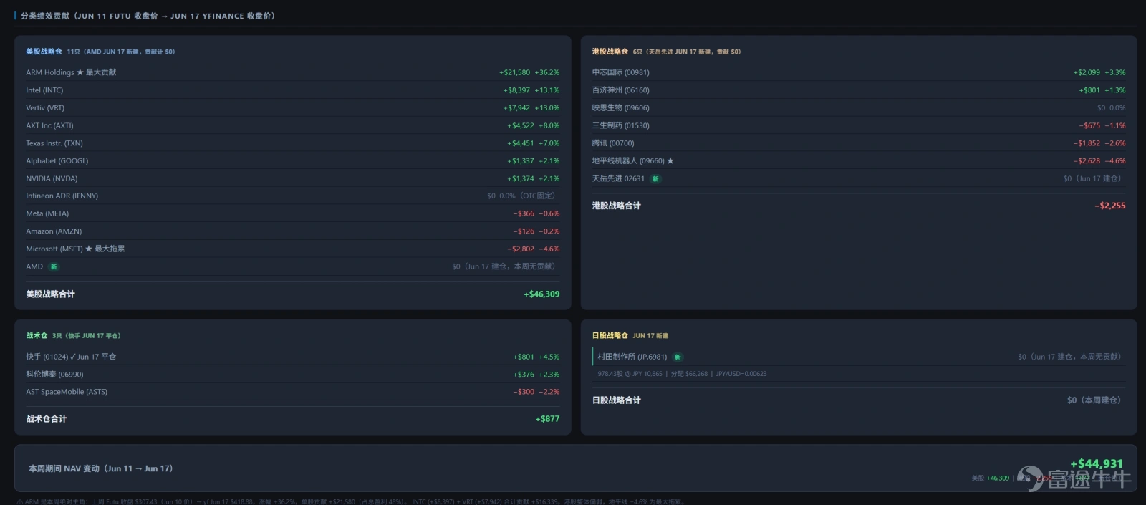The image size is (1146, 505).
Task: Select the AMD row label
Action: [34, 266]
